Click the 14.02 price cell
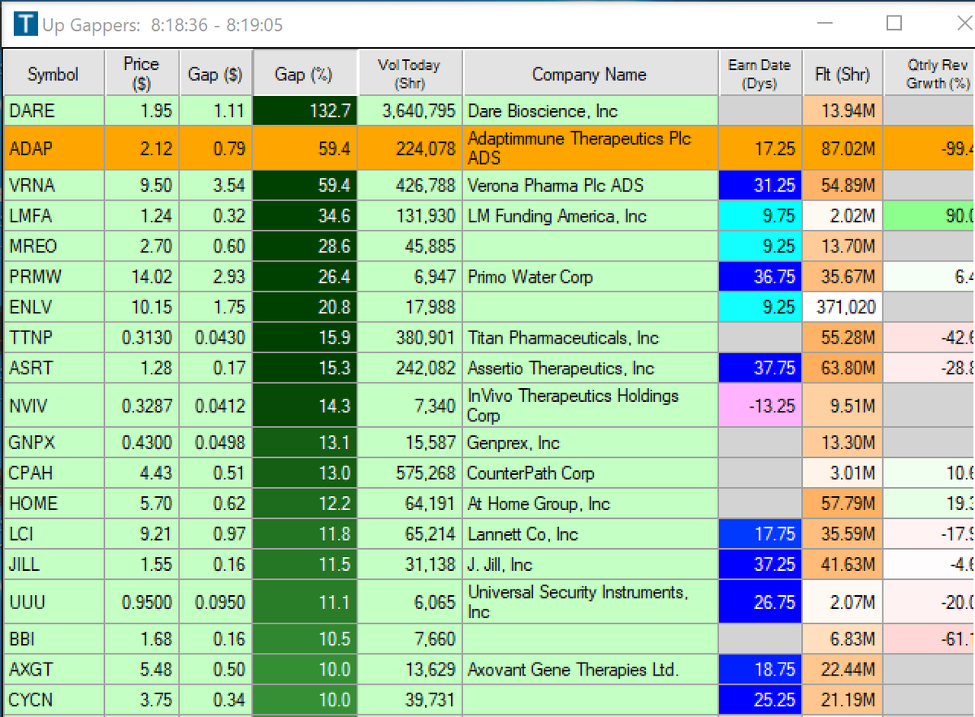975x717 pixels. pos(142,277)
